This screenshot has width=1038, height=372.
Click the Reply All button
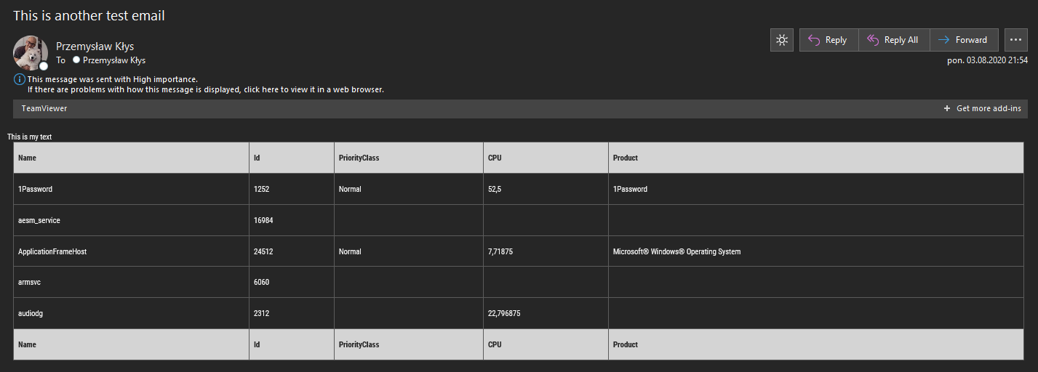(893, 40)
